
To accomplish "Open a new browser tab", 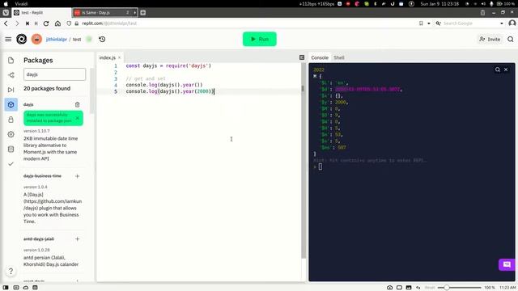I will pos(143,13).
